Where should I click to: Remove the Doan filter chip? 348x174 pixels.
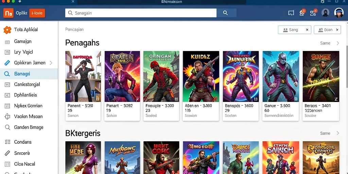pyautogui.click(x=337, y=30)
